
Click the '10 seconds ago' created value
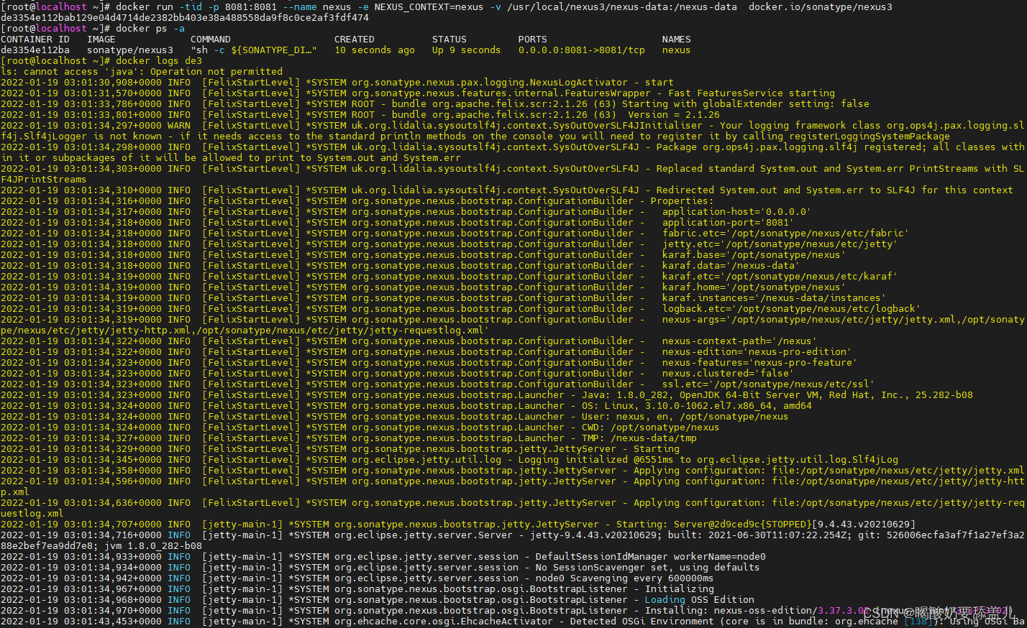[375, 50]
